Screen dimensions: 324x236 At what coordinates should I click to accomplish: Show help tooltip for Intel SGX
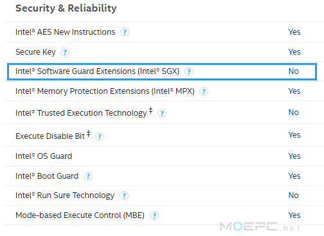point(189,71)
